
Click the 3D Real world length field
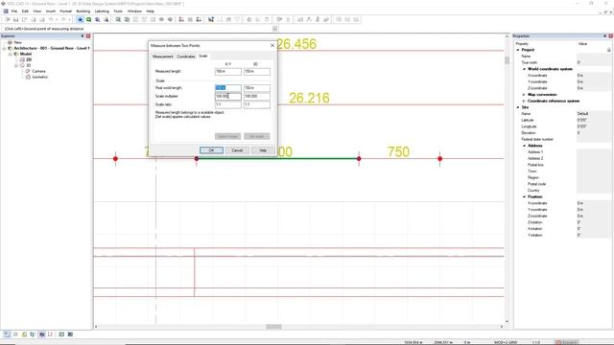click(257, 88)
